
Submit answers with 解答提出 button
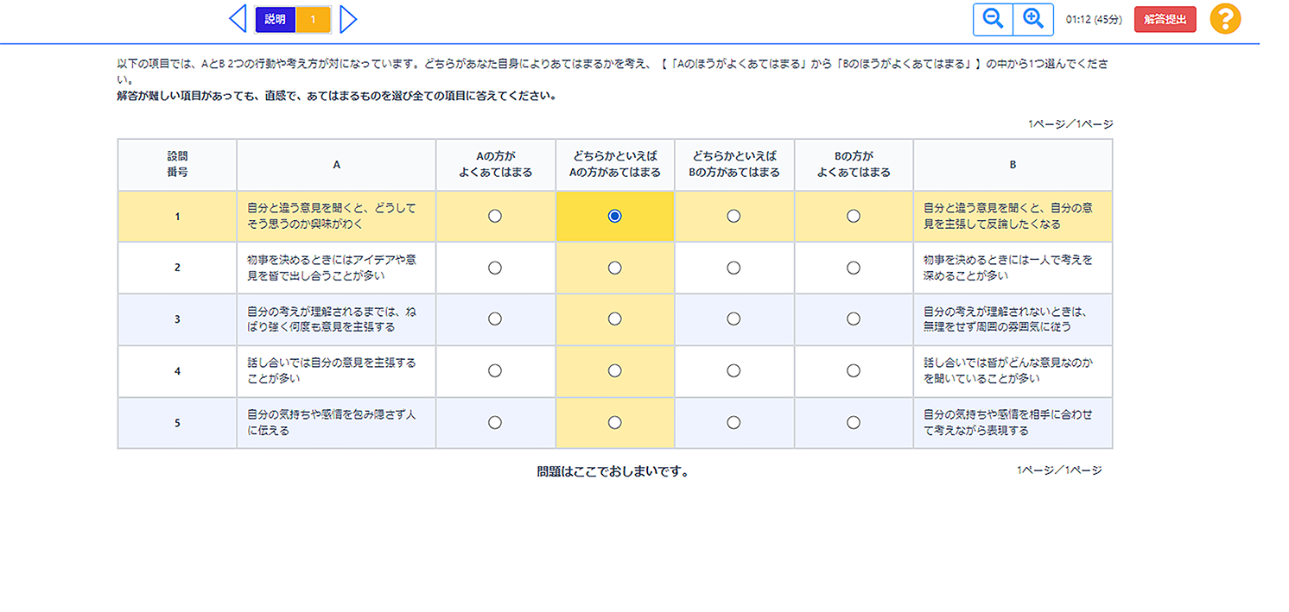tap(1165, 19)
